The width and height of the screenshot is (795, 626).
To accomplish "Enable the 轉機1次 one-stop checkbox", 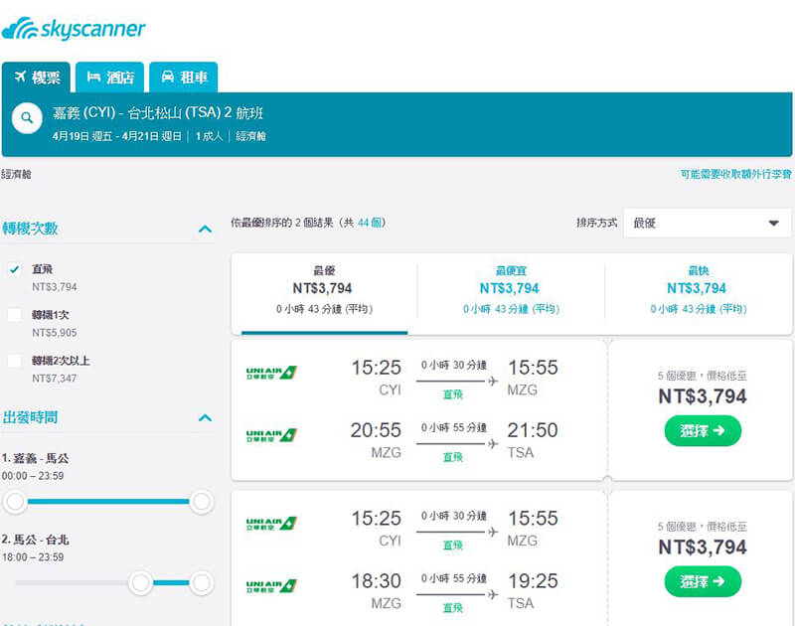I will [x=14, y=315].
